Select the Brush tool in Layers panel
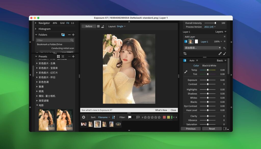 pyautogui.click(x=225, y=54)
